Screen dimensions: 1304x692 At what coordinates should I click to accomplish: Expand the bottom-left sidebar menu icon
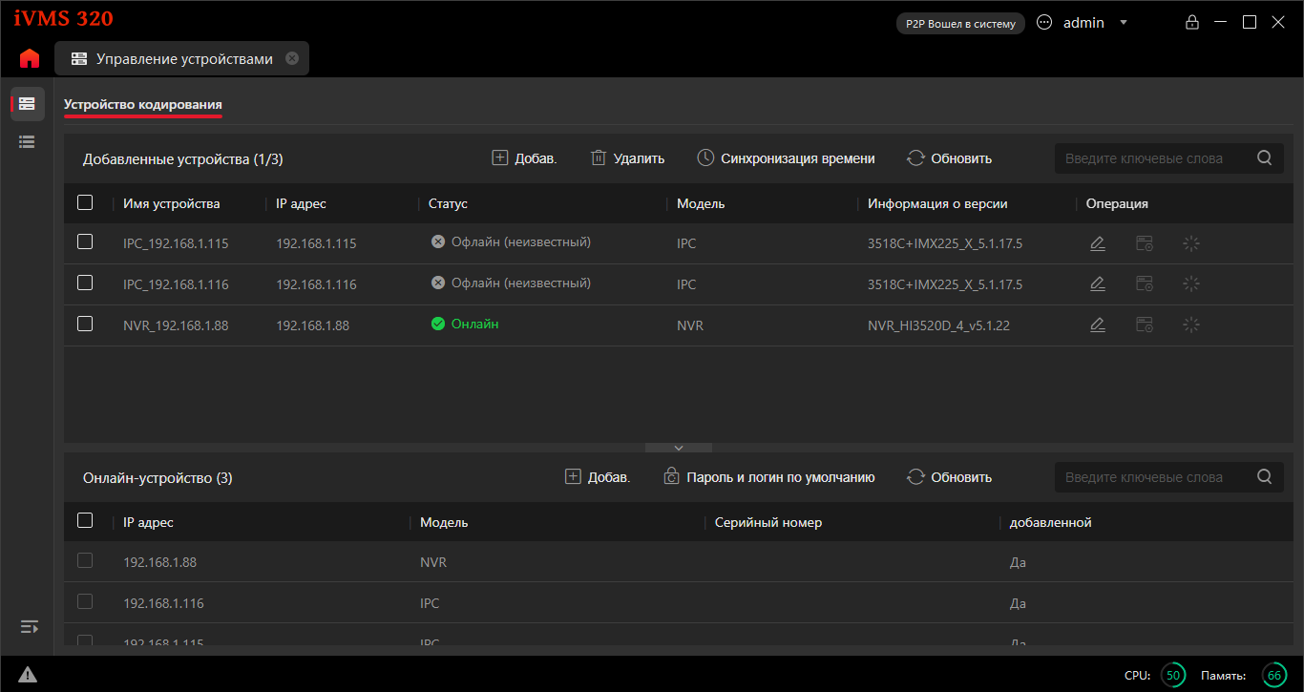click(x=30, y=627)
